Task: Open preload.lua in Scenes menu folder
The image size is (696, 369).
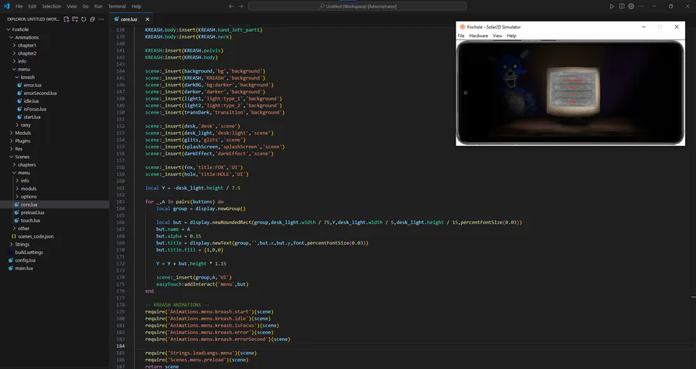Action: pos(32,212)
